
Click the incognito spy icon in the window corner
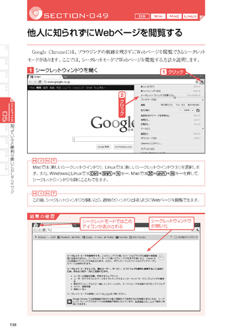click(36, 225)
